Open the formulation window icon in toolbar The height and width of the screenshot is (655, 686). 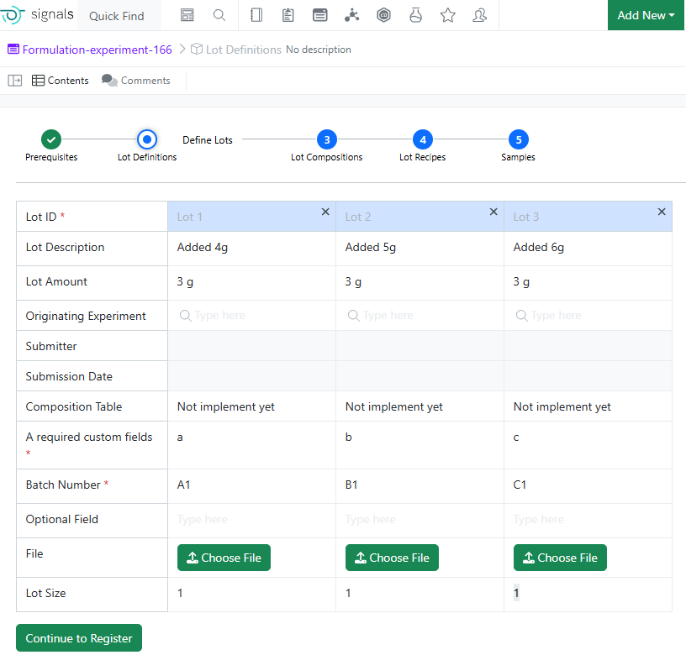click(x=319, y=15)
